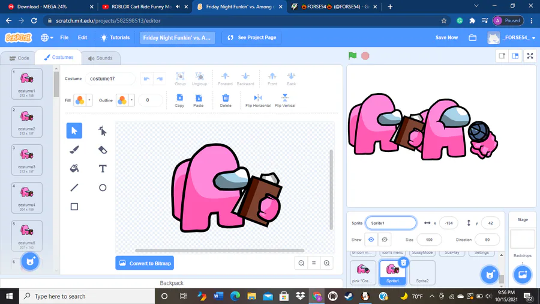The width and height of the screenshot is (540, 304).
Task: Open See Project Page
Action: coord(252,38)
